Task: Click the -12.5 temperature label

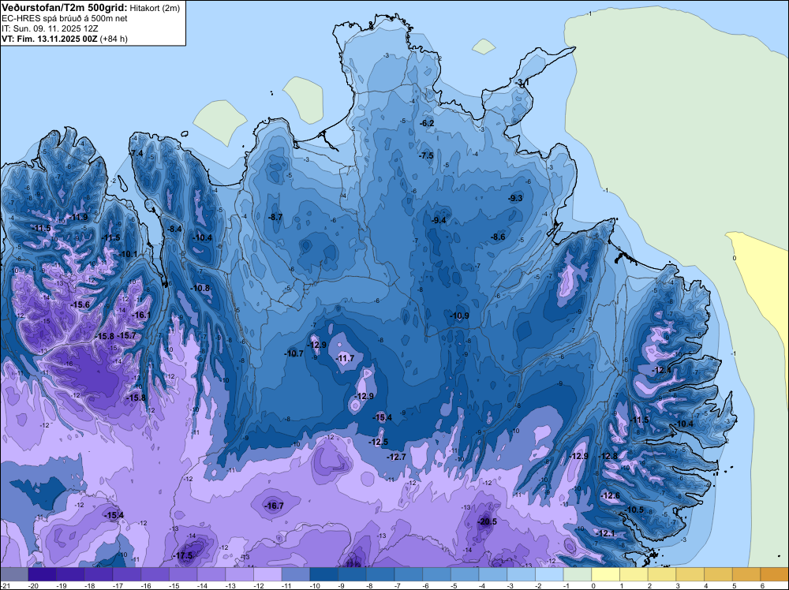Action: pos(379,442)
